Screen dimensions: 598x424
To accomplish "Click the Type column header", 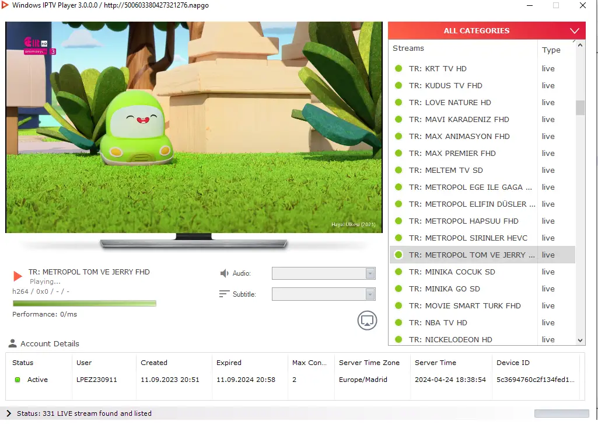I will [x=551, y=50].
